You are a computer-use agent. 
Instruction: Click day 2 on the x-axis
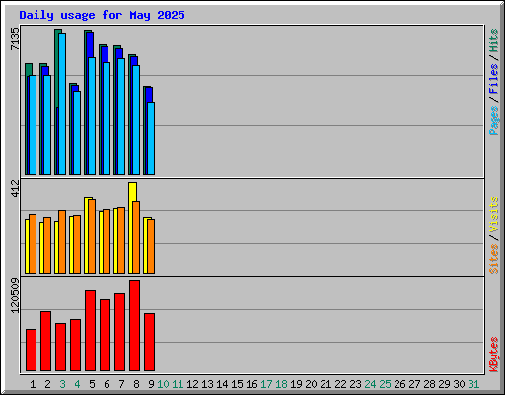(47, 384)
